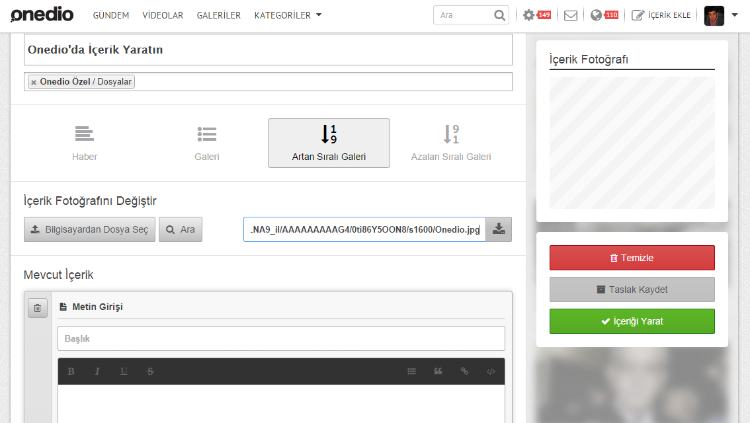
Task: Click Bilgisayardan Dosya Seç button
Action: (89, 229)
